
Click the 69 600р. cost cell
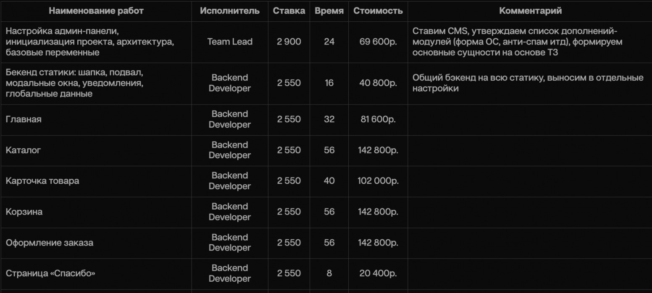[x=378, y=42]
